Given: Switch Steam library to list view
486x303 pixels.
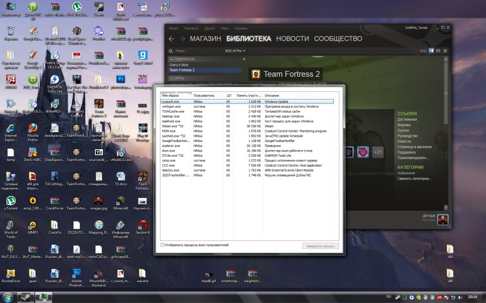Looking at the screenshot, I should (438, 51).
